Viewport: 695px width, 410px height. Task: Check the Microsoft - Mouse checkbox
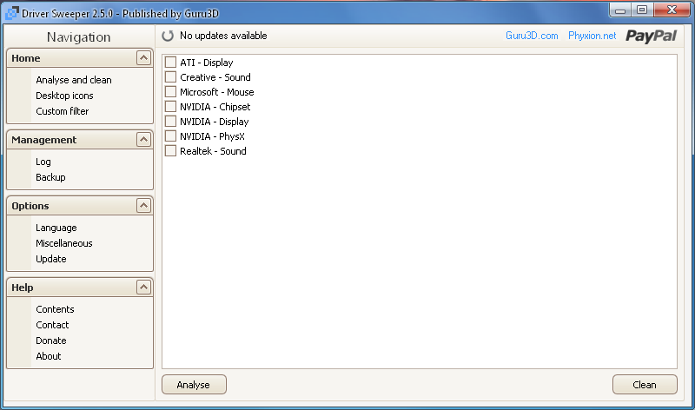170,92
